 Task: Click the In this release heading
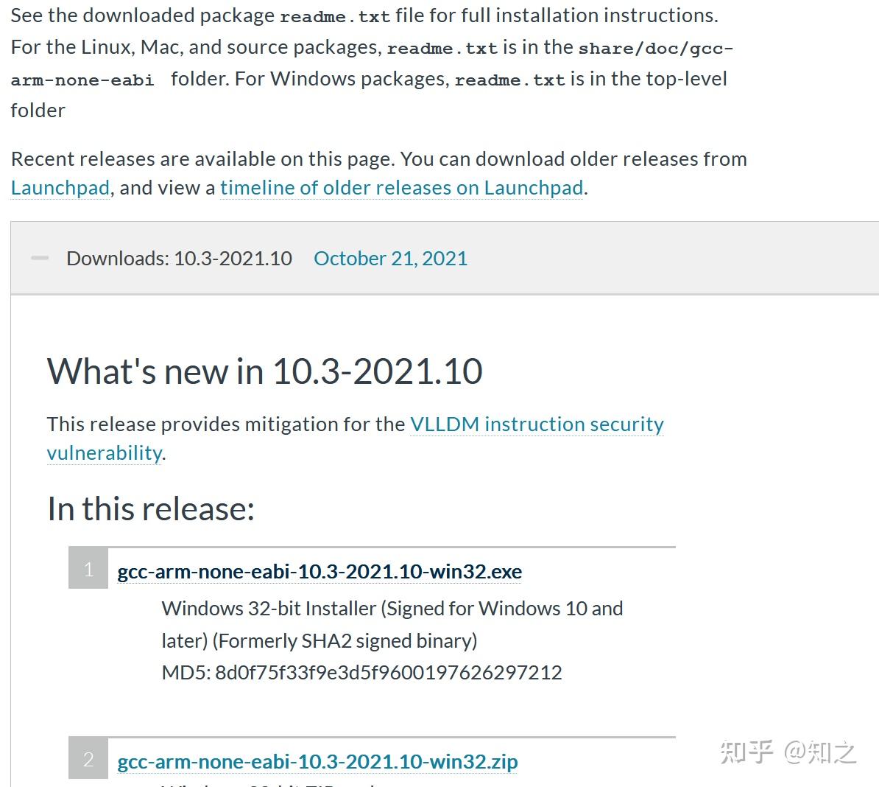(151, 508)
